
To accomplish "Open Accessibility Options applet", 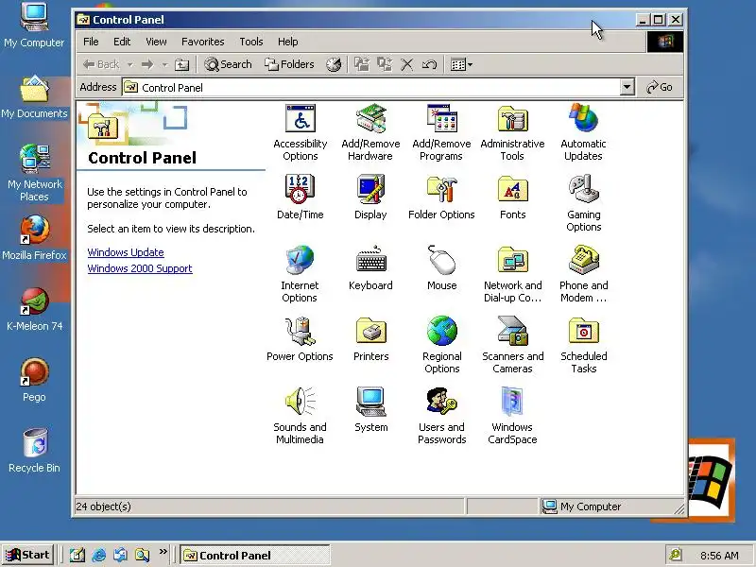I will (x=300, y=132).
